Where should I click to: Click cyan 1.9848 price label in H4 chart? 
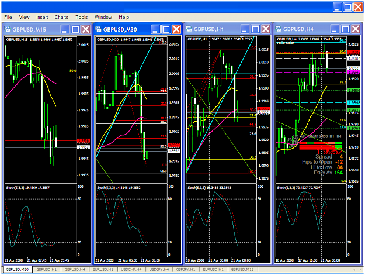click(x=353, y=102)
